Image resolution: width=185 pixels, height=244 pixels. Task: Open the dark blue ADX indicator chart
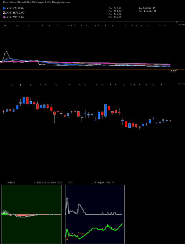click(95, 214)
